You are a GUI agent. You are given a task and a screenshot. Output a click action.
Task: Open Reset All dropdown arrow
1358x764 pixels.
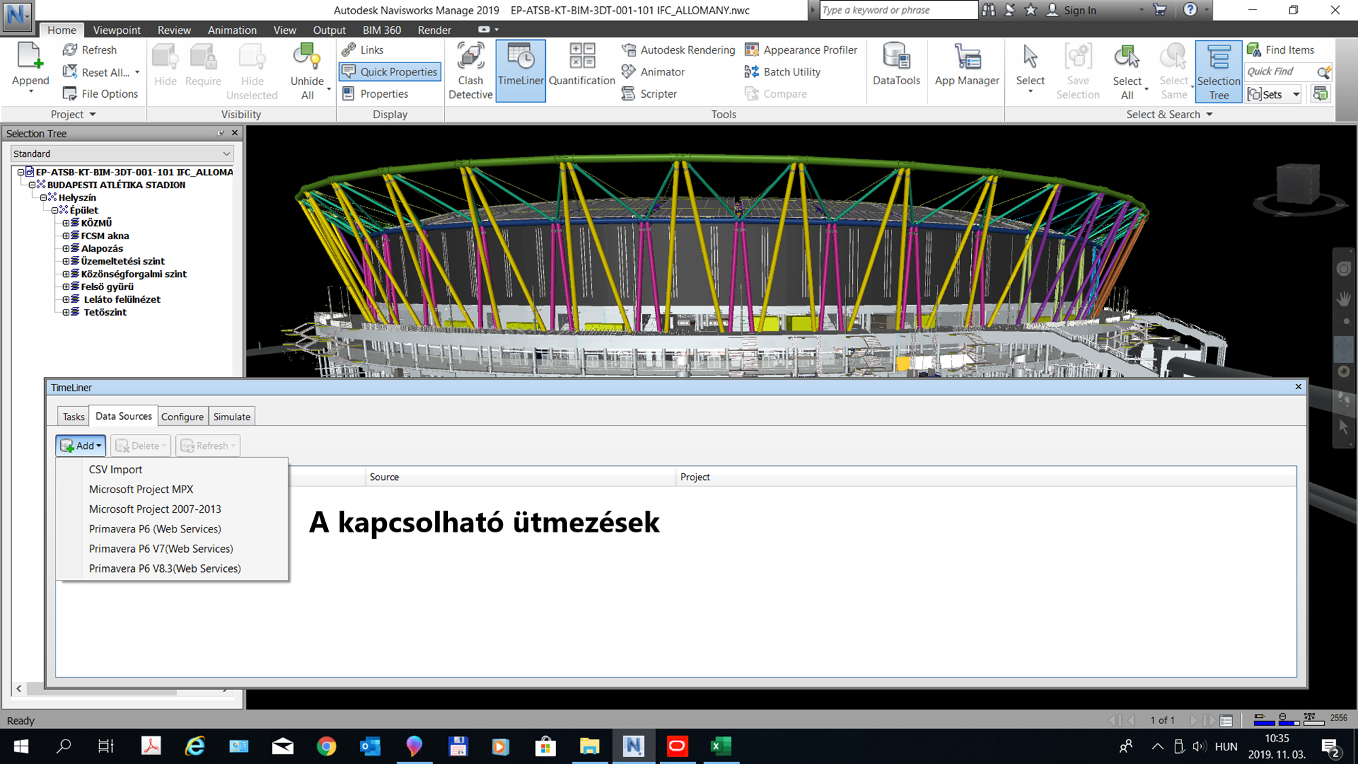[137, 72]
